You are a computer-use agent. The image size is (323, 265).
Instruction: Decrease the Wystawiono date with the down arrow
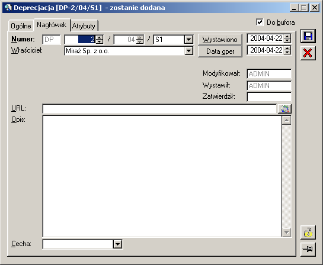[x=287, y=40]
